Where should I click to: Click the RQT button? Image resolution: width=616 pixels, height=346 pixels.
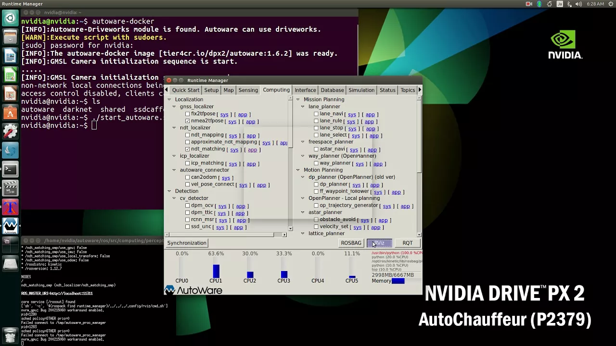407,243
